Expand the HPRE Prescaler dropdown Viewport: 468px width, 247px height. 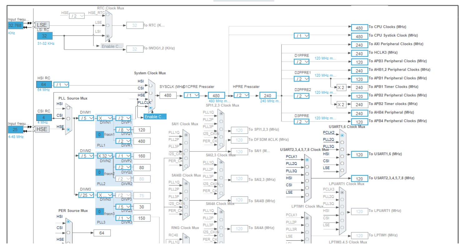tap(241, 95)
